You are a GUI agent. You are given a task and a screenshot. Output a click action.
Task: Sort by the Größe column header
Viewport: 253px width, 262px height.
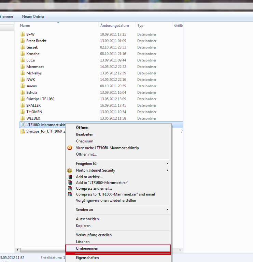click(179, 25)
